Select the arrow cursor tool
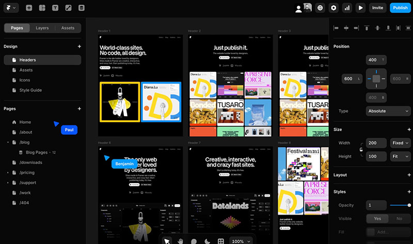Screen dimensions: 413x244 click(x=167, y=241)
